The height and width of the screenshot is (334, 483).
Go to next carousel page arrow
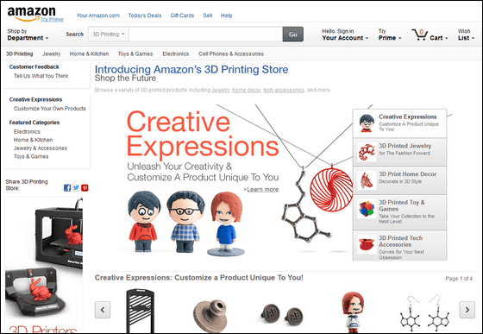pos(467,310)
